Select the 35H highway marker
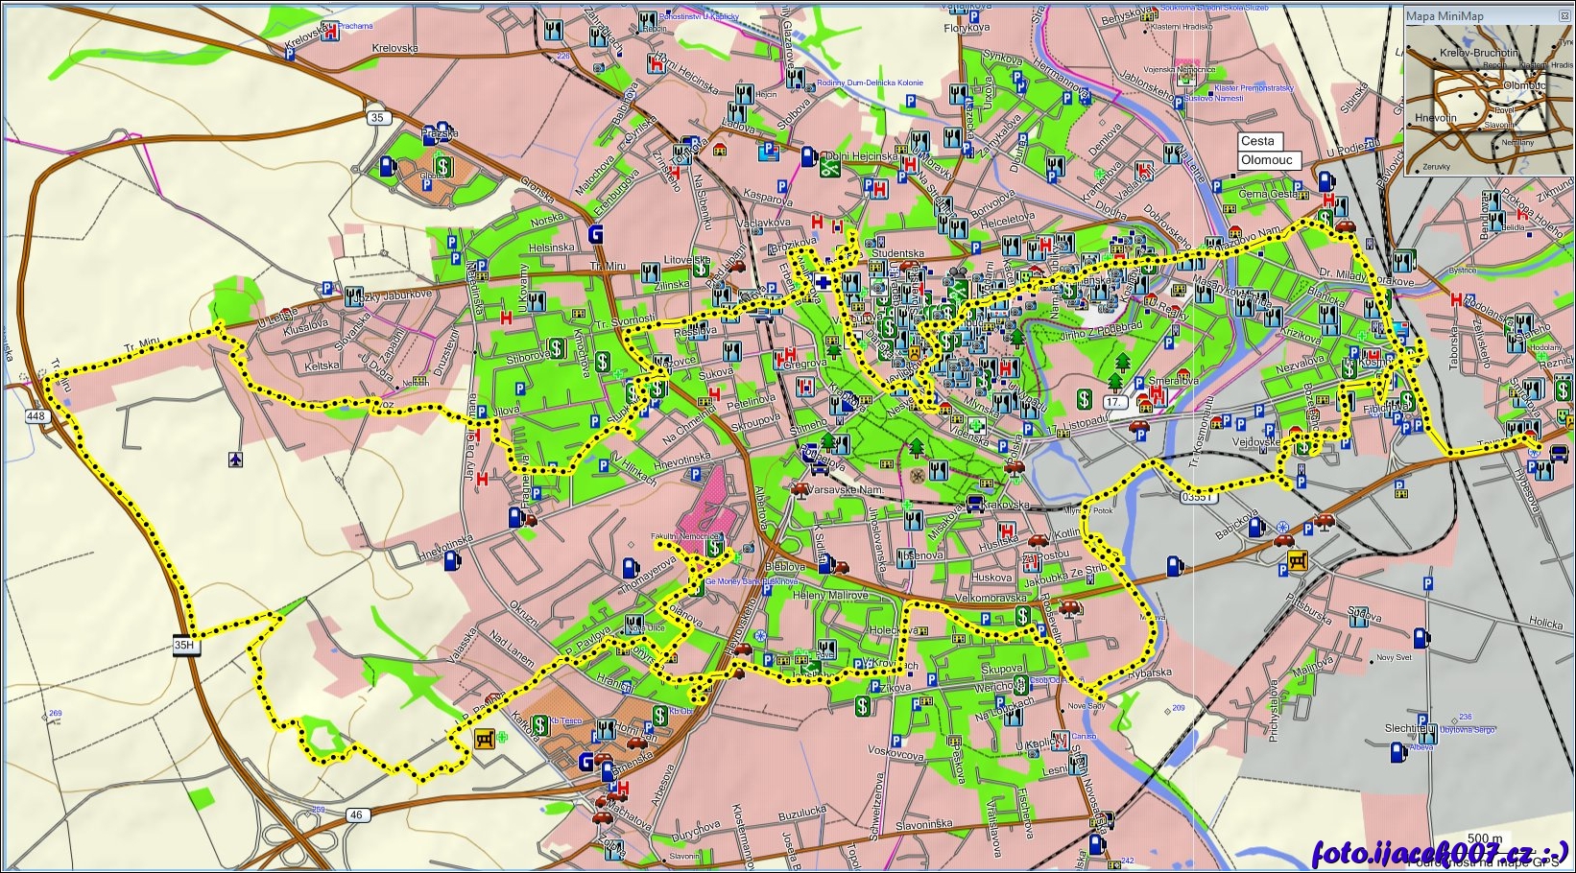 pos(185,646)
